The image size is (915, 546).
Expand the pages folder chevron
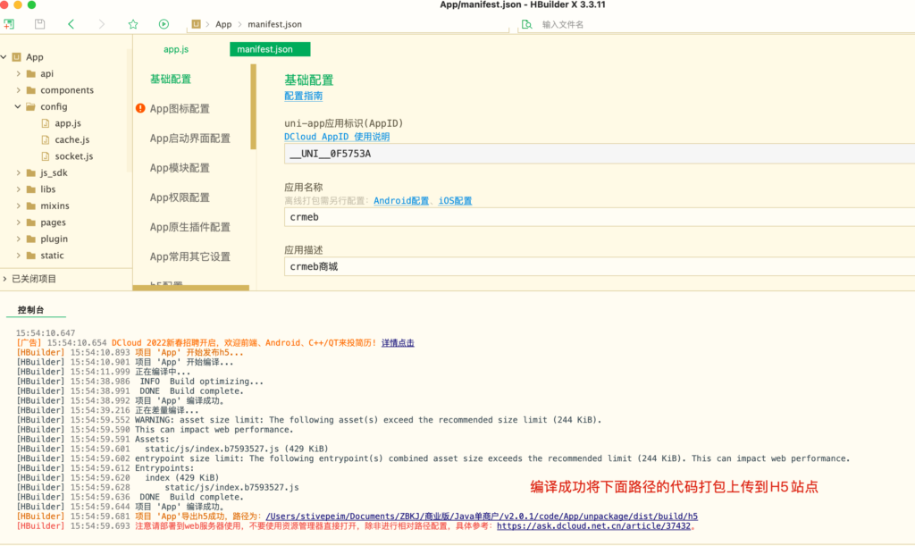point(18,223)
